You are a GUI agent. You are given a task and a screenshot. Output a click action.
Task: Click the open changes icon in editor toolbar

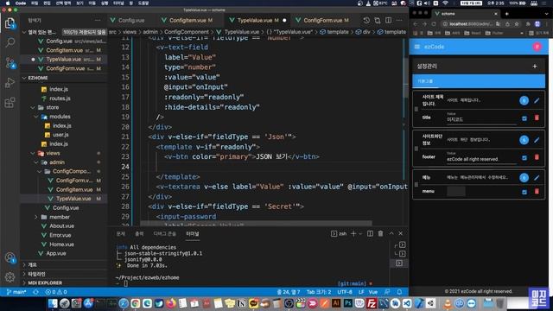[378, 21]
